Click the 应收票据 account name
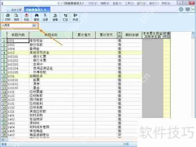196x147 pixels. coord(36,92)
